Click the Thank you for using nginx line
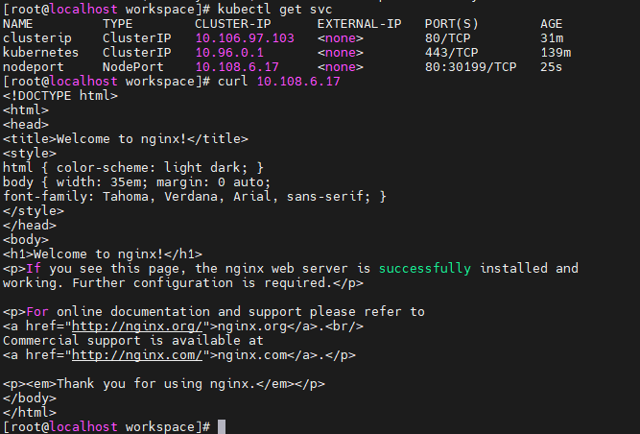Viewport: 640px width, 434px height. (x=164, y=384)
